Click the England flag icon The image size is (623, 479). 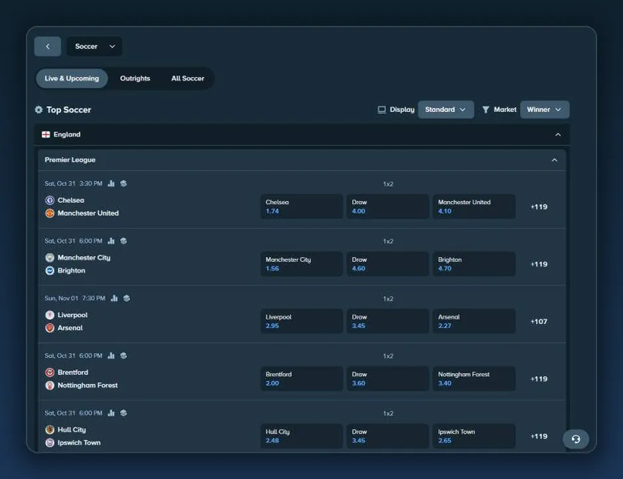[x=46, y=134]
